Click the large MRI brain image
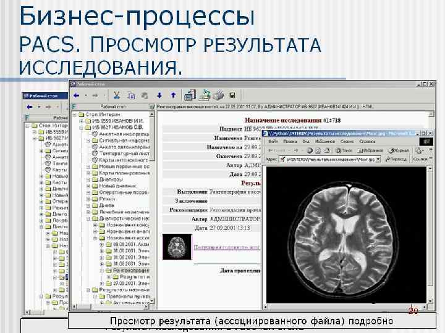 346,235
